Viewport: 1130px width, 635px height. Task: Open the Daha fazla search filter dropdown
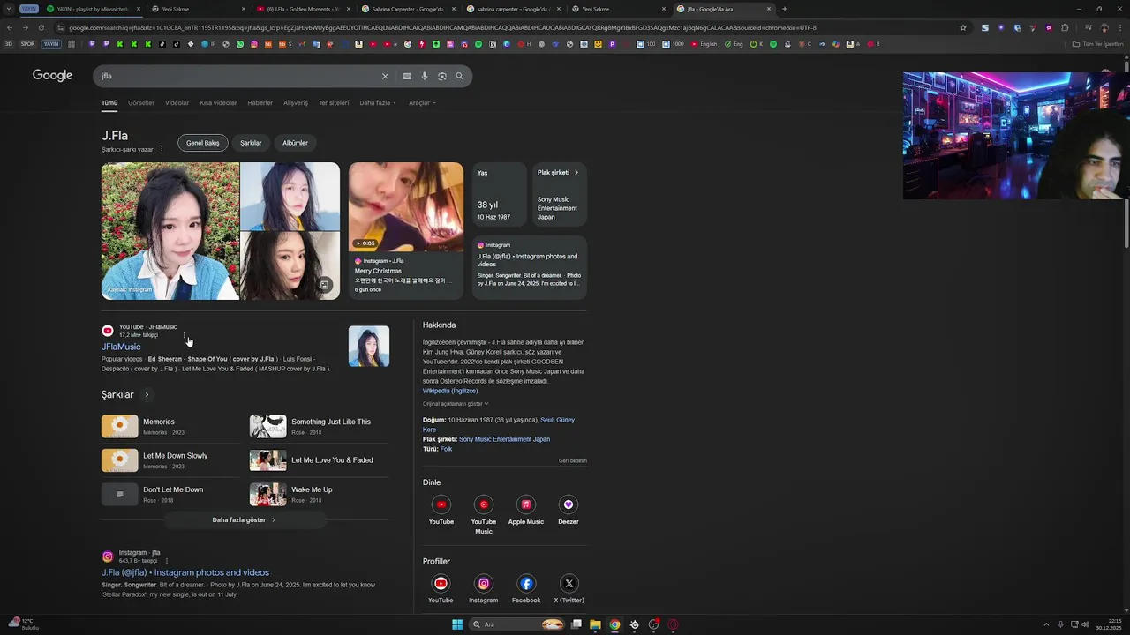(378, 102)
